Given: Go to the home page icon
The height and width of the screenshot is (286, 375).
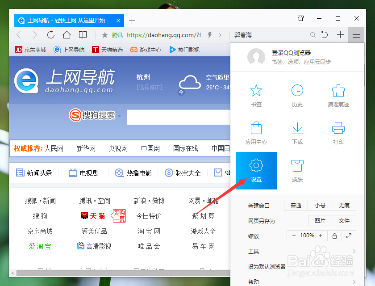Looking at the screenshot, I should pyautogui.click(x=67, y=35).
